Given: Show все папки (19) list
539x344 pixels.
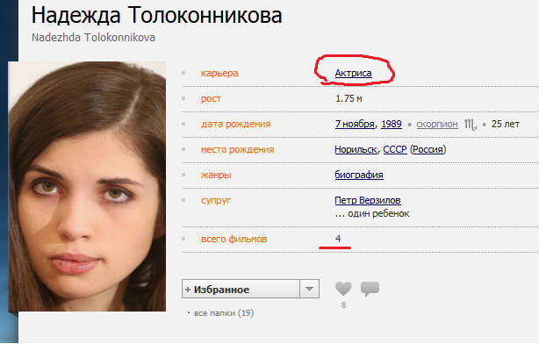Looking at the screenshot, I should pos(224,313).
